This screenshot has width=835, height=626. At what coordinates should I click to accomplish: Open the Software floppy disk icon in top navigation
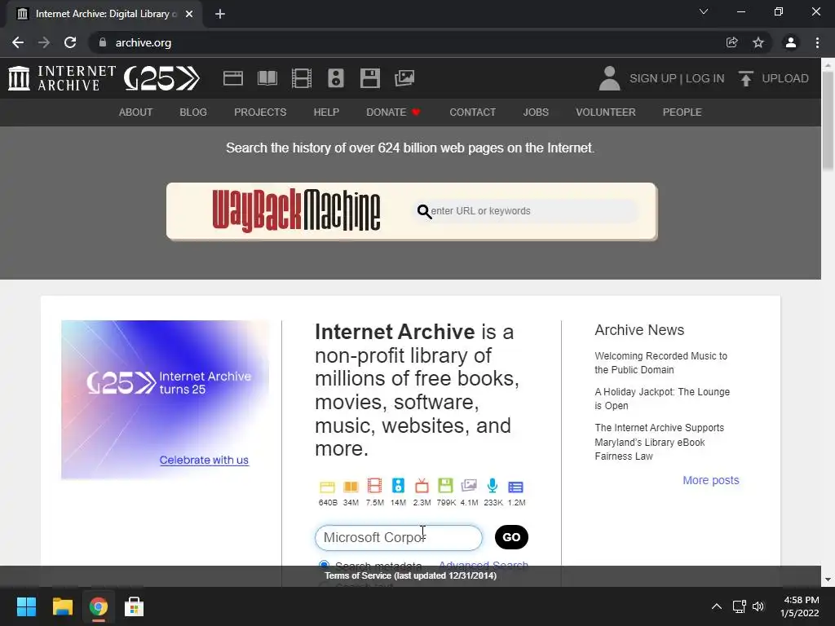(x=369, y=78)
